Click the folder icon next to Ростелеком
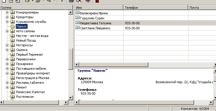216x111 pixels. pyautogui.click(x=13, y=97)
